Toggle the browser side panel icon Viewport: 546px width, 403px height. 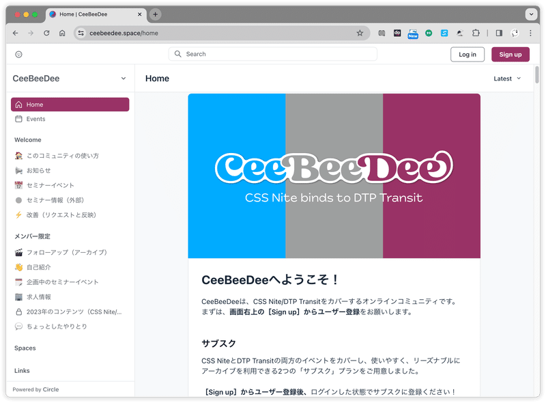499,33
